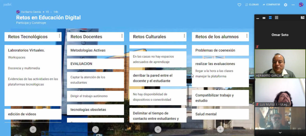Add a post under Retos Docentes column
Viewport: 306px width, 136px height.
click(95, 129)
